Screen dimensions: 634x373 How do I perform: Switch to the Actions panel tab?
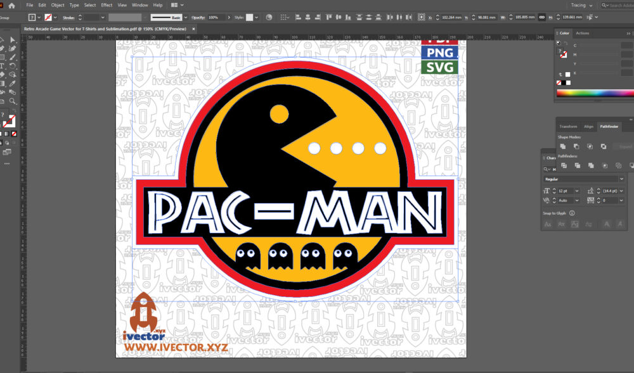pos(582,33)
